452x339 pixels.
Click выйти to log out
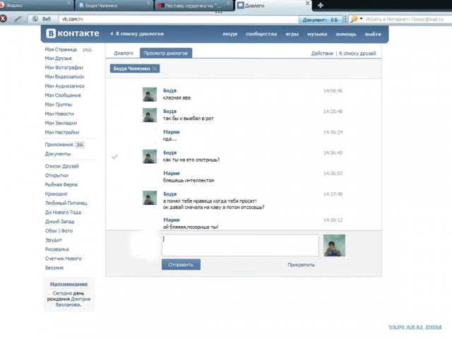click(x=373, y=34)
